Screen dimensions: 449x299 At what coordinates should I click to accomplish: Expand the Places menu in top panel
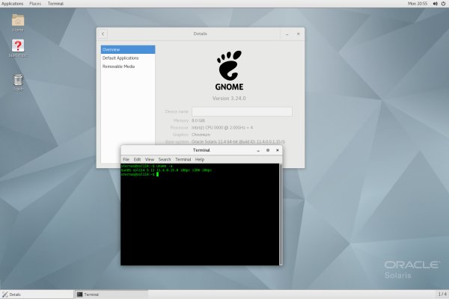(x=35, y=4)
